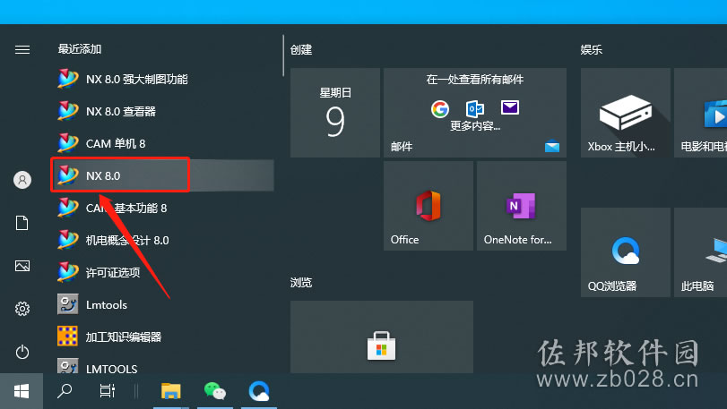Open NX 8.0 from the recently added list
Image resolution: width=727 pixels, height=409 pixels.
tap(162, 175)
